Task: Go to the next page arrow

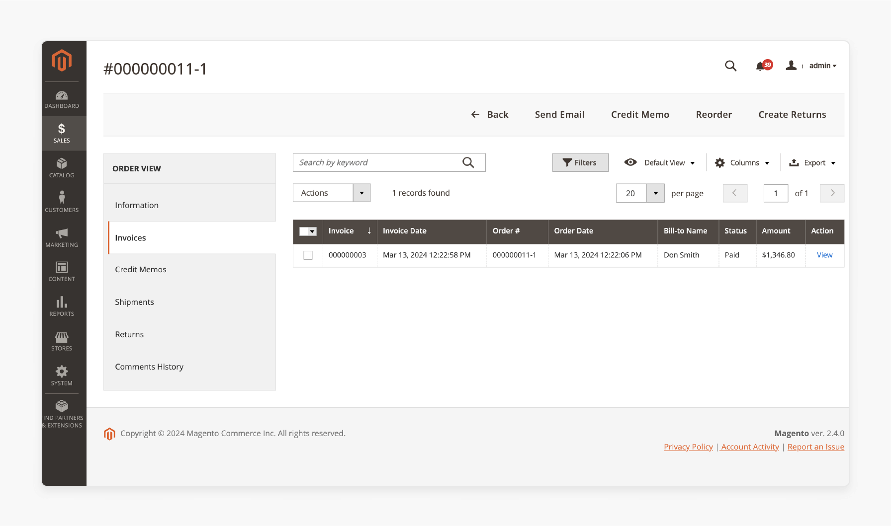Action: (x=832, y=193)
